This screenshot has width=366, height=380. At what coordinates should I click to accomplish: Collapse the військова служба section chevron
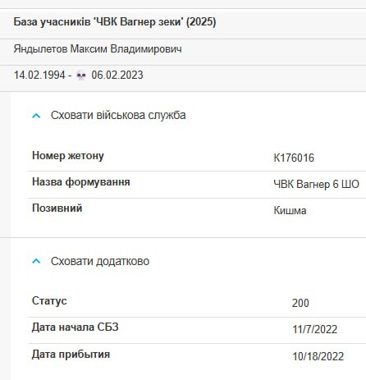click(36, 116)
